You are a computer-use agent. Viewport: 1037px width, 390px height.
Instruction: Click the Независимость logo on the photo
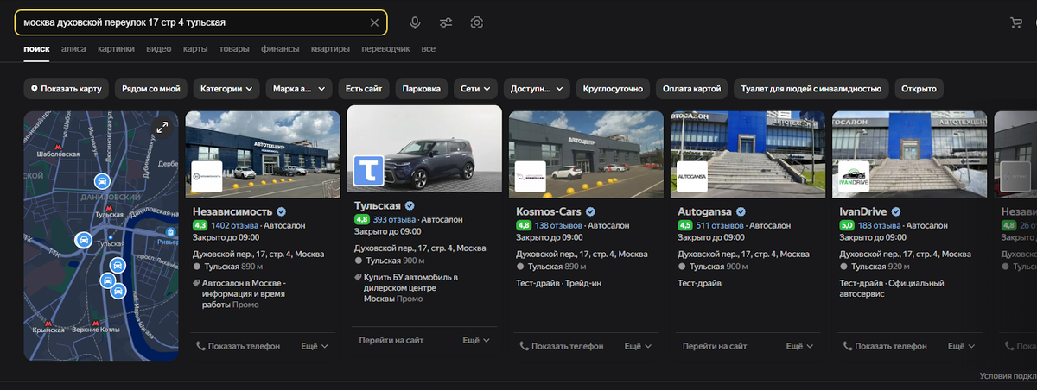[207, 176]
